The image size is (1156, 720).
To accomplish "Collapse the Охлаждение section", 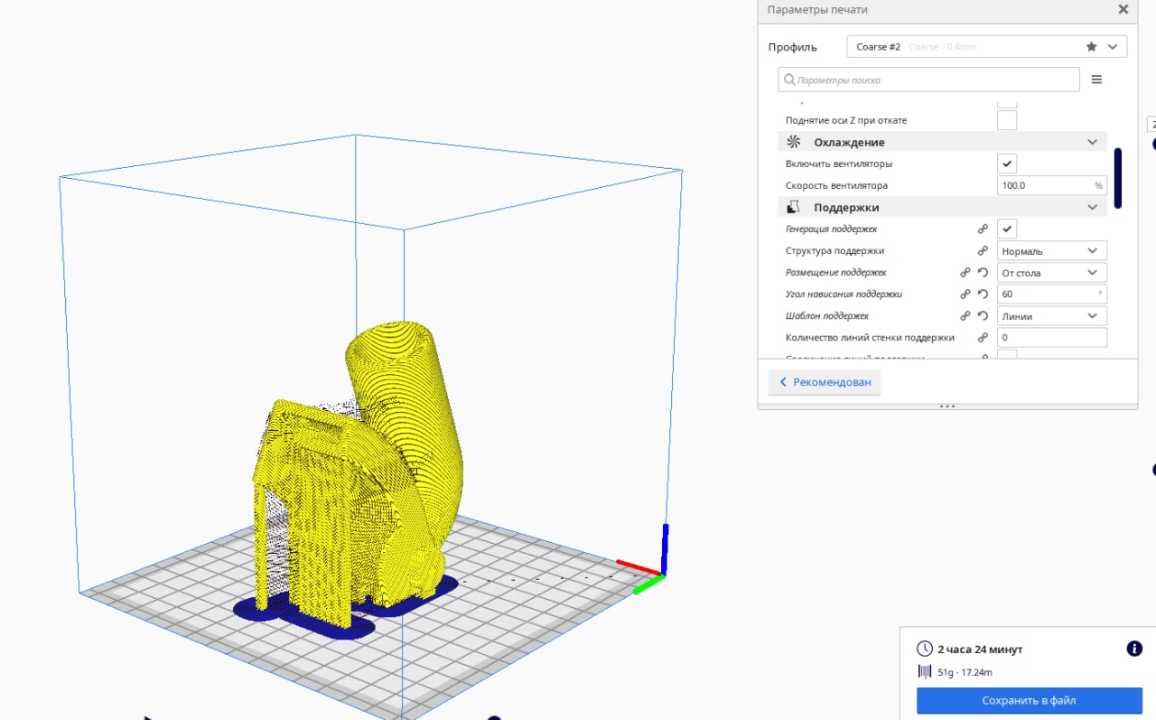I will pyautogui.click(x=1092, y=142).
